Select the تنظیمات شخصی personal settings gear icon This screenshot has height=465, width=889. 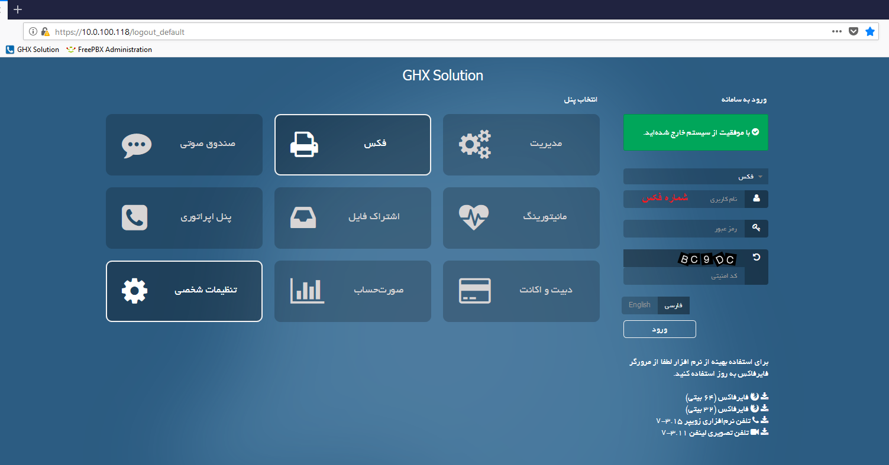pyautogui.click(x=134, y=291)
